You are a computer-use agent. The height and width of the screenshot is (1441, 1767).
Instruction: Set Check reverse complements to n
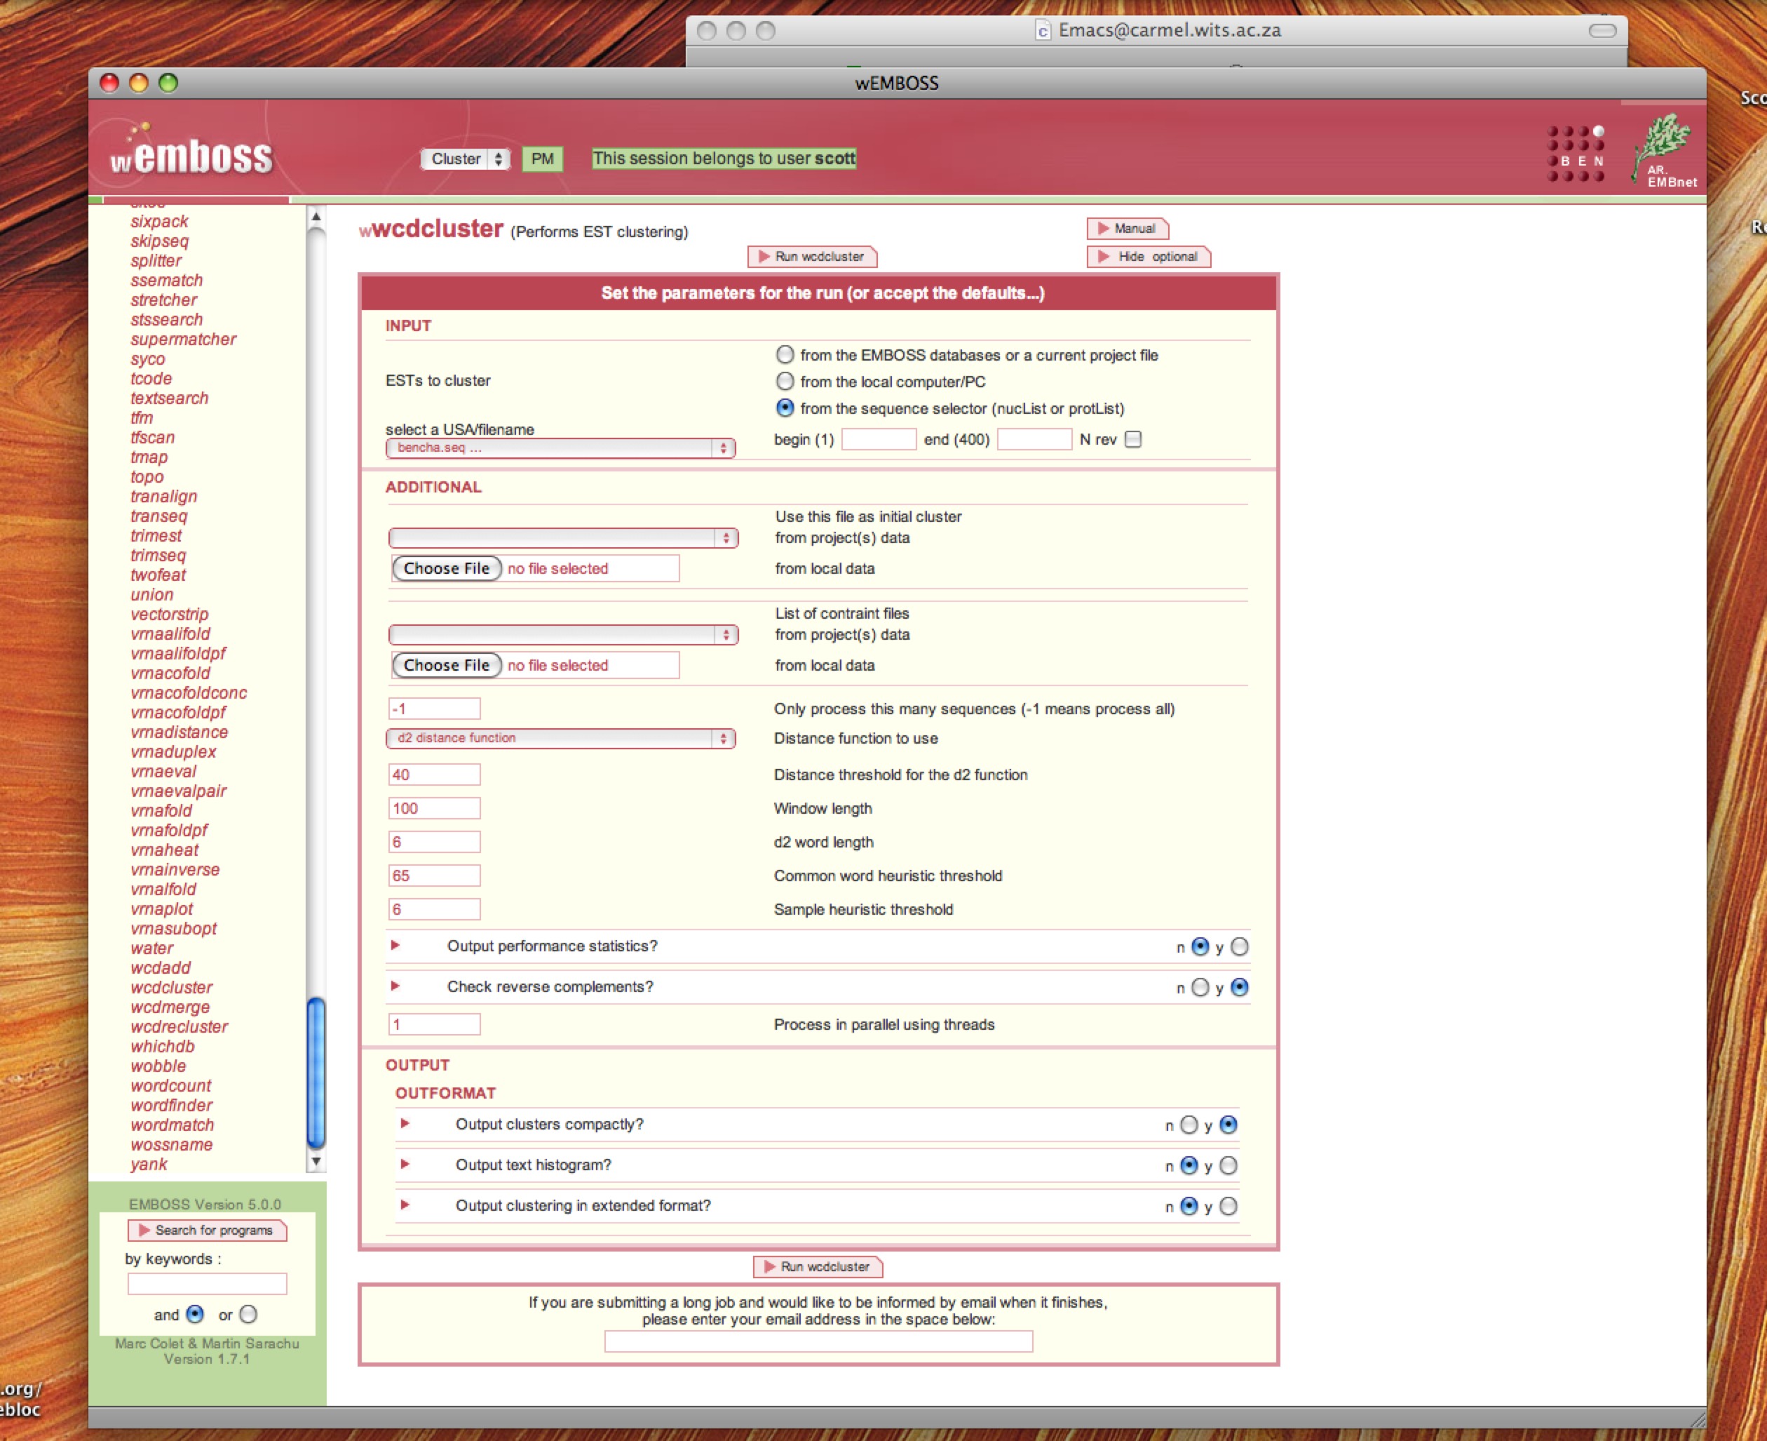point(1200,987)
